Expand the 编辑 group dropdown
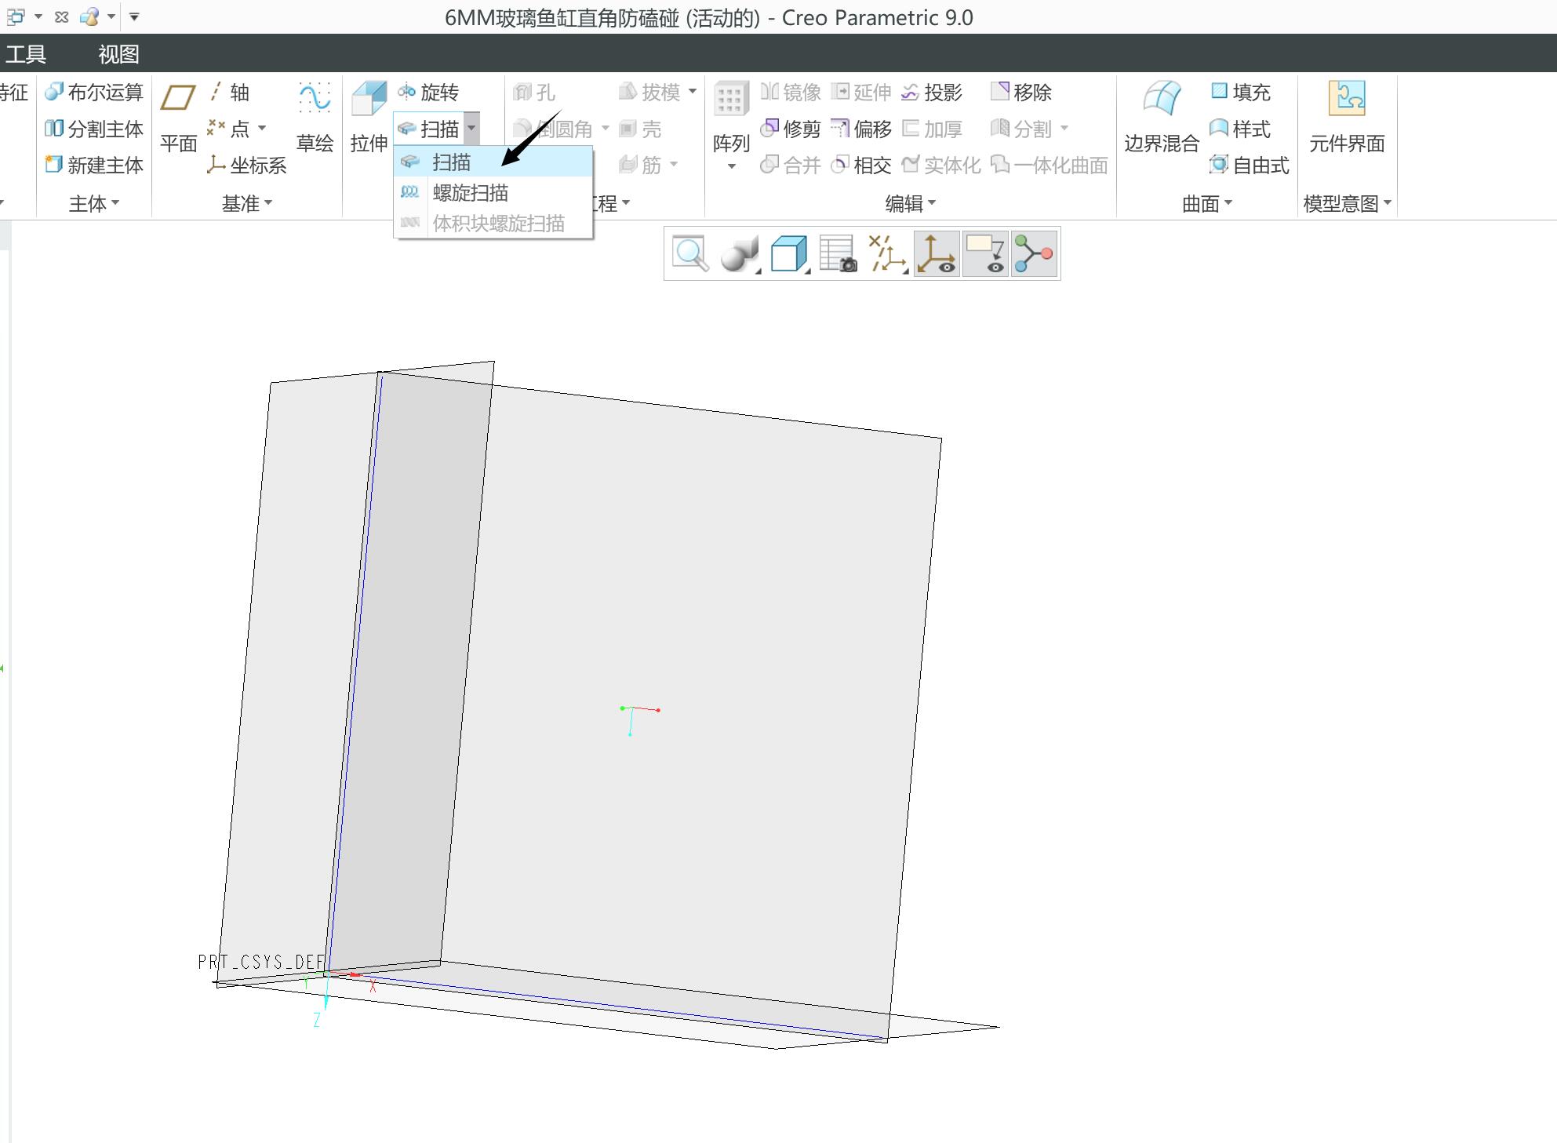The width and height of the screenshot is (1557, 1143). (x=910, y=203)
